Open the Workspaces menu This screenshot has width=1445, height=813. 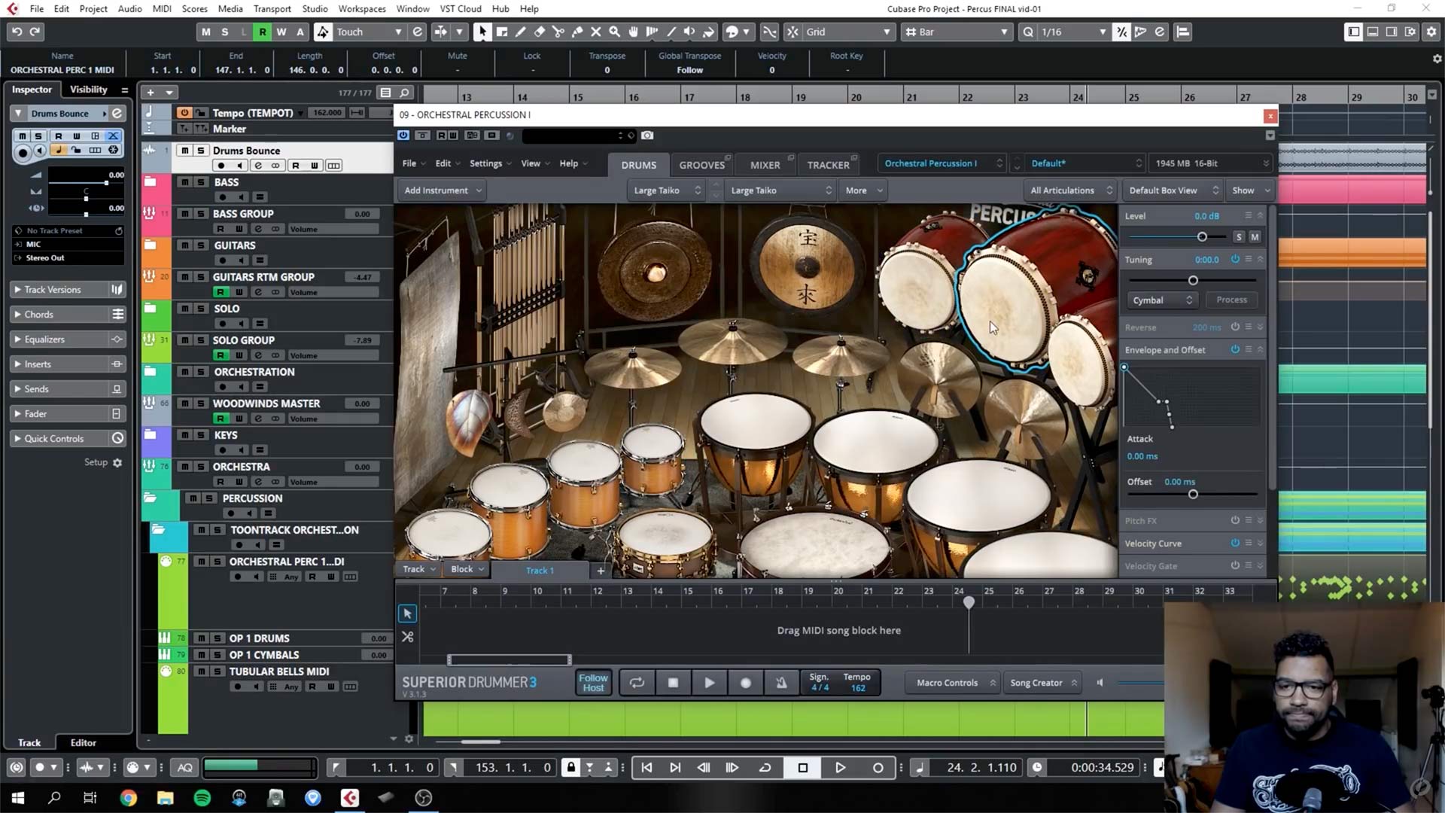pyautogui.click(x=361, y=9)
